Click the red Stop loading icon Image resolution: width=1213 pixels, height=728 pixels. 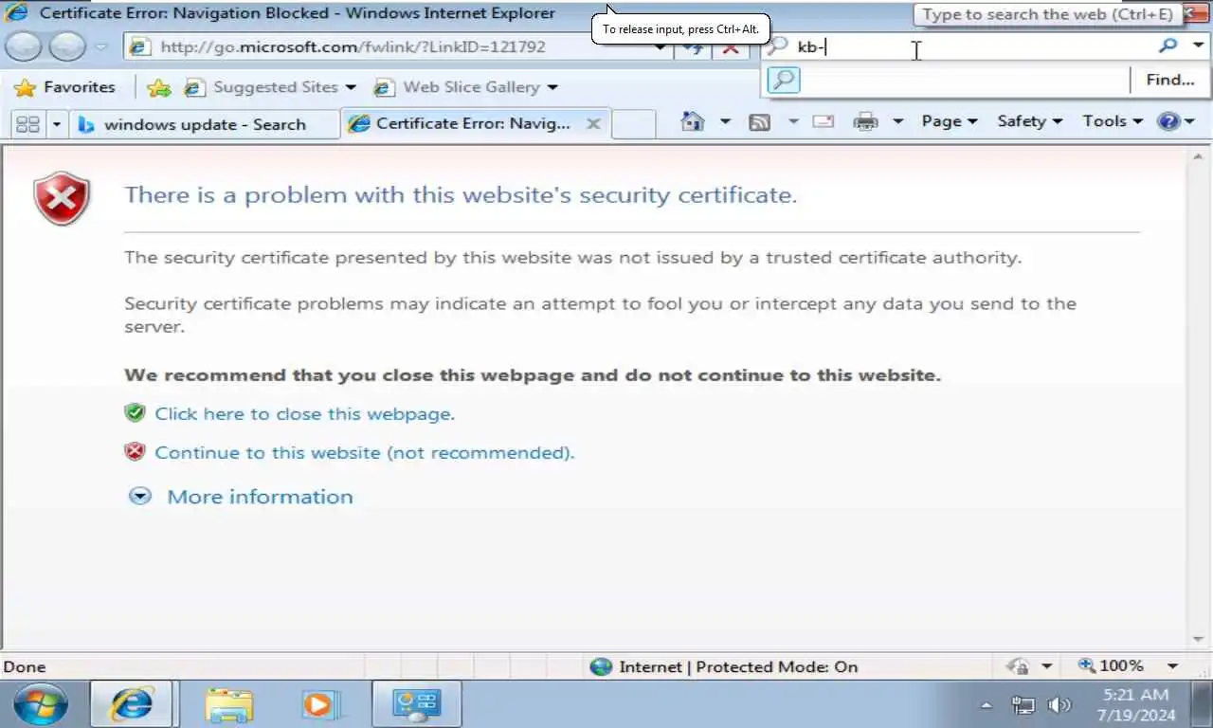point(731,47)
